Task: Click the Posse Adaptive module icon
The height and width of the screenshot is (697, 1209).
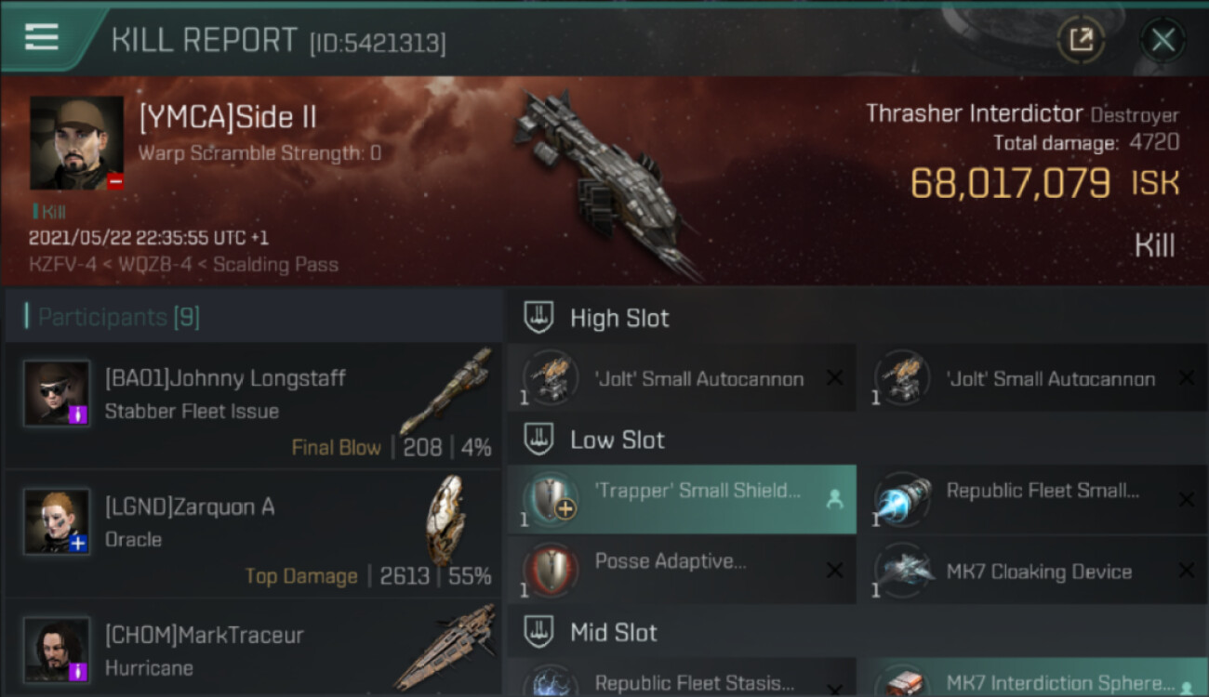Action: pyautogui.click(x=551, y=570)
